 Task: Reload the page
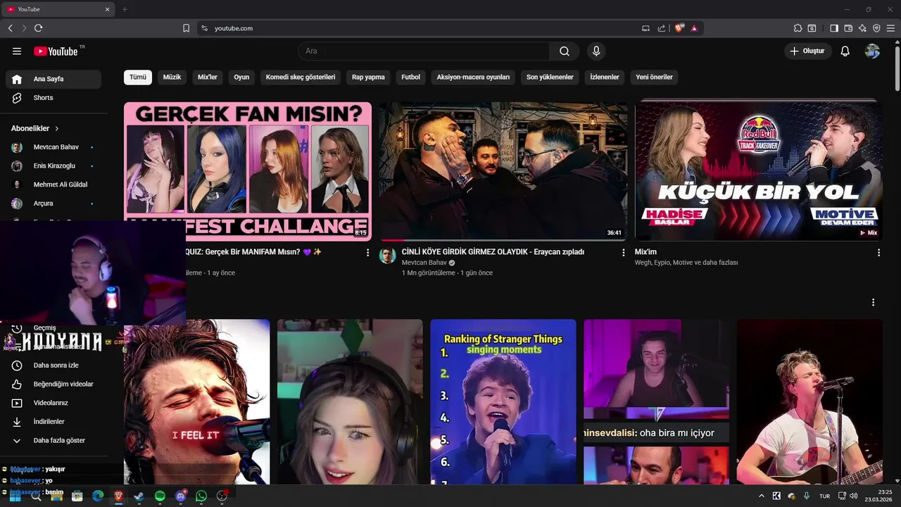(x=38, y=28)
